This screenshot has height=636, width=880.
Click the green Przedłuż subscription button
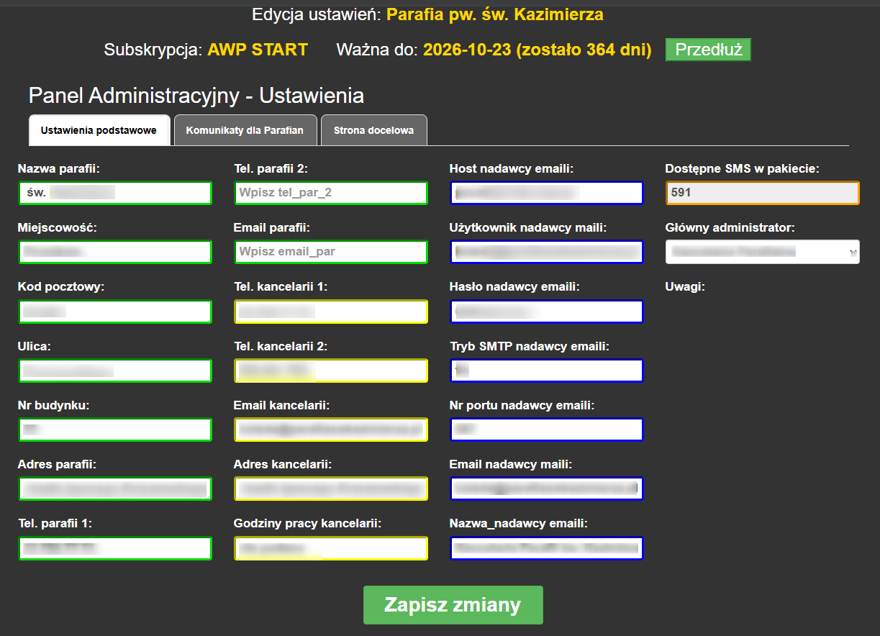coord(708,50)
